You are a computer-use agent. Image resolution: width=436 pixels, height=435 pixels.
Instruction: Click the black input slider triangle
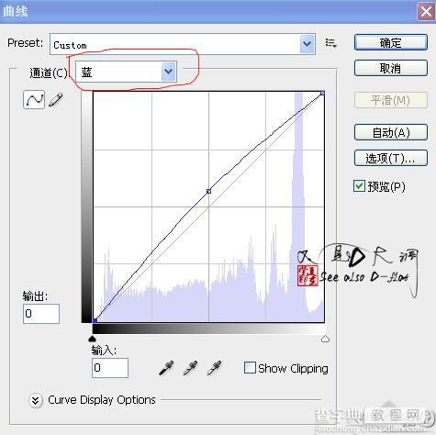93,339
